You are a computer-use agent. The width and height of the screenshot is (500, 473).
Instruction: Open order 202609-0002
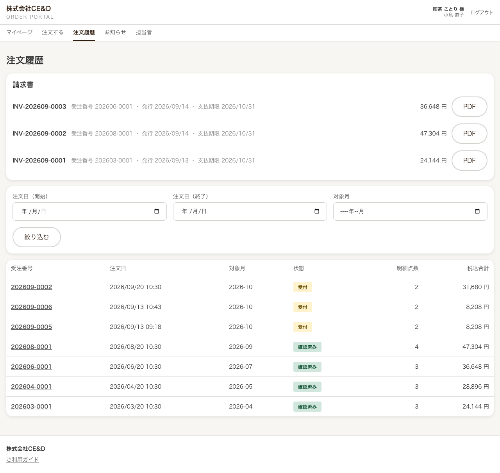coord(32,287)
